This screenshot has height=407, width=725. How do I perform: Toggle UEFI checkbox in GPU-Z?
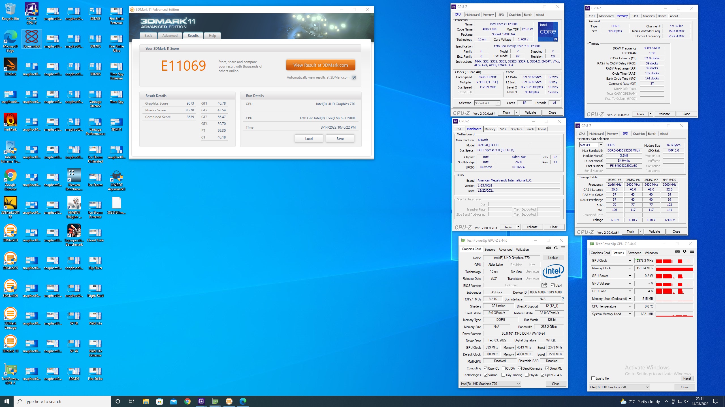click(553, 285)
